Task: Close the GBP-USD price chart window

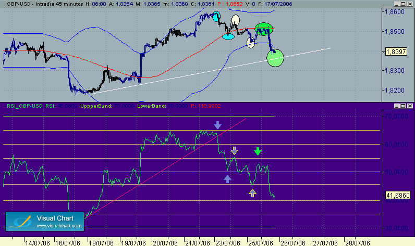Action: click(x=410, y=4)
